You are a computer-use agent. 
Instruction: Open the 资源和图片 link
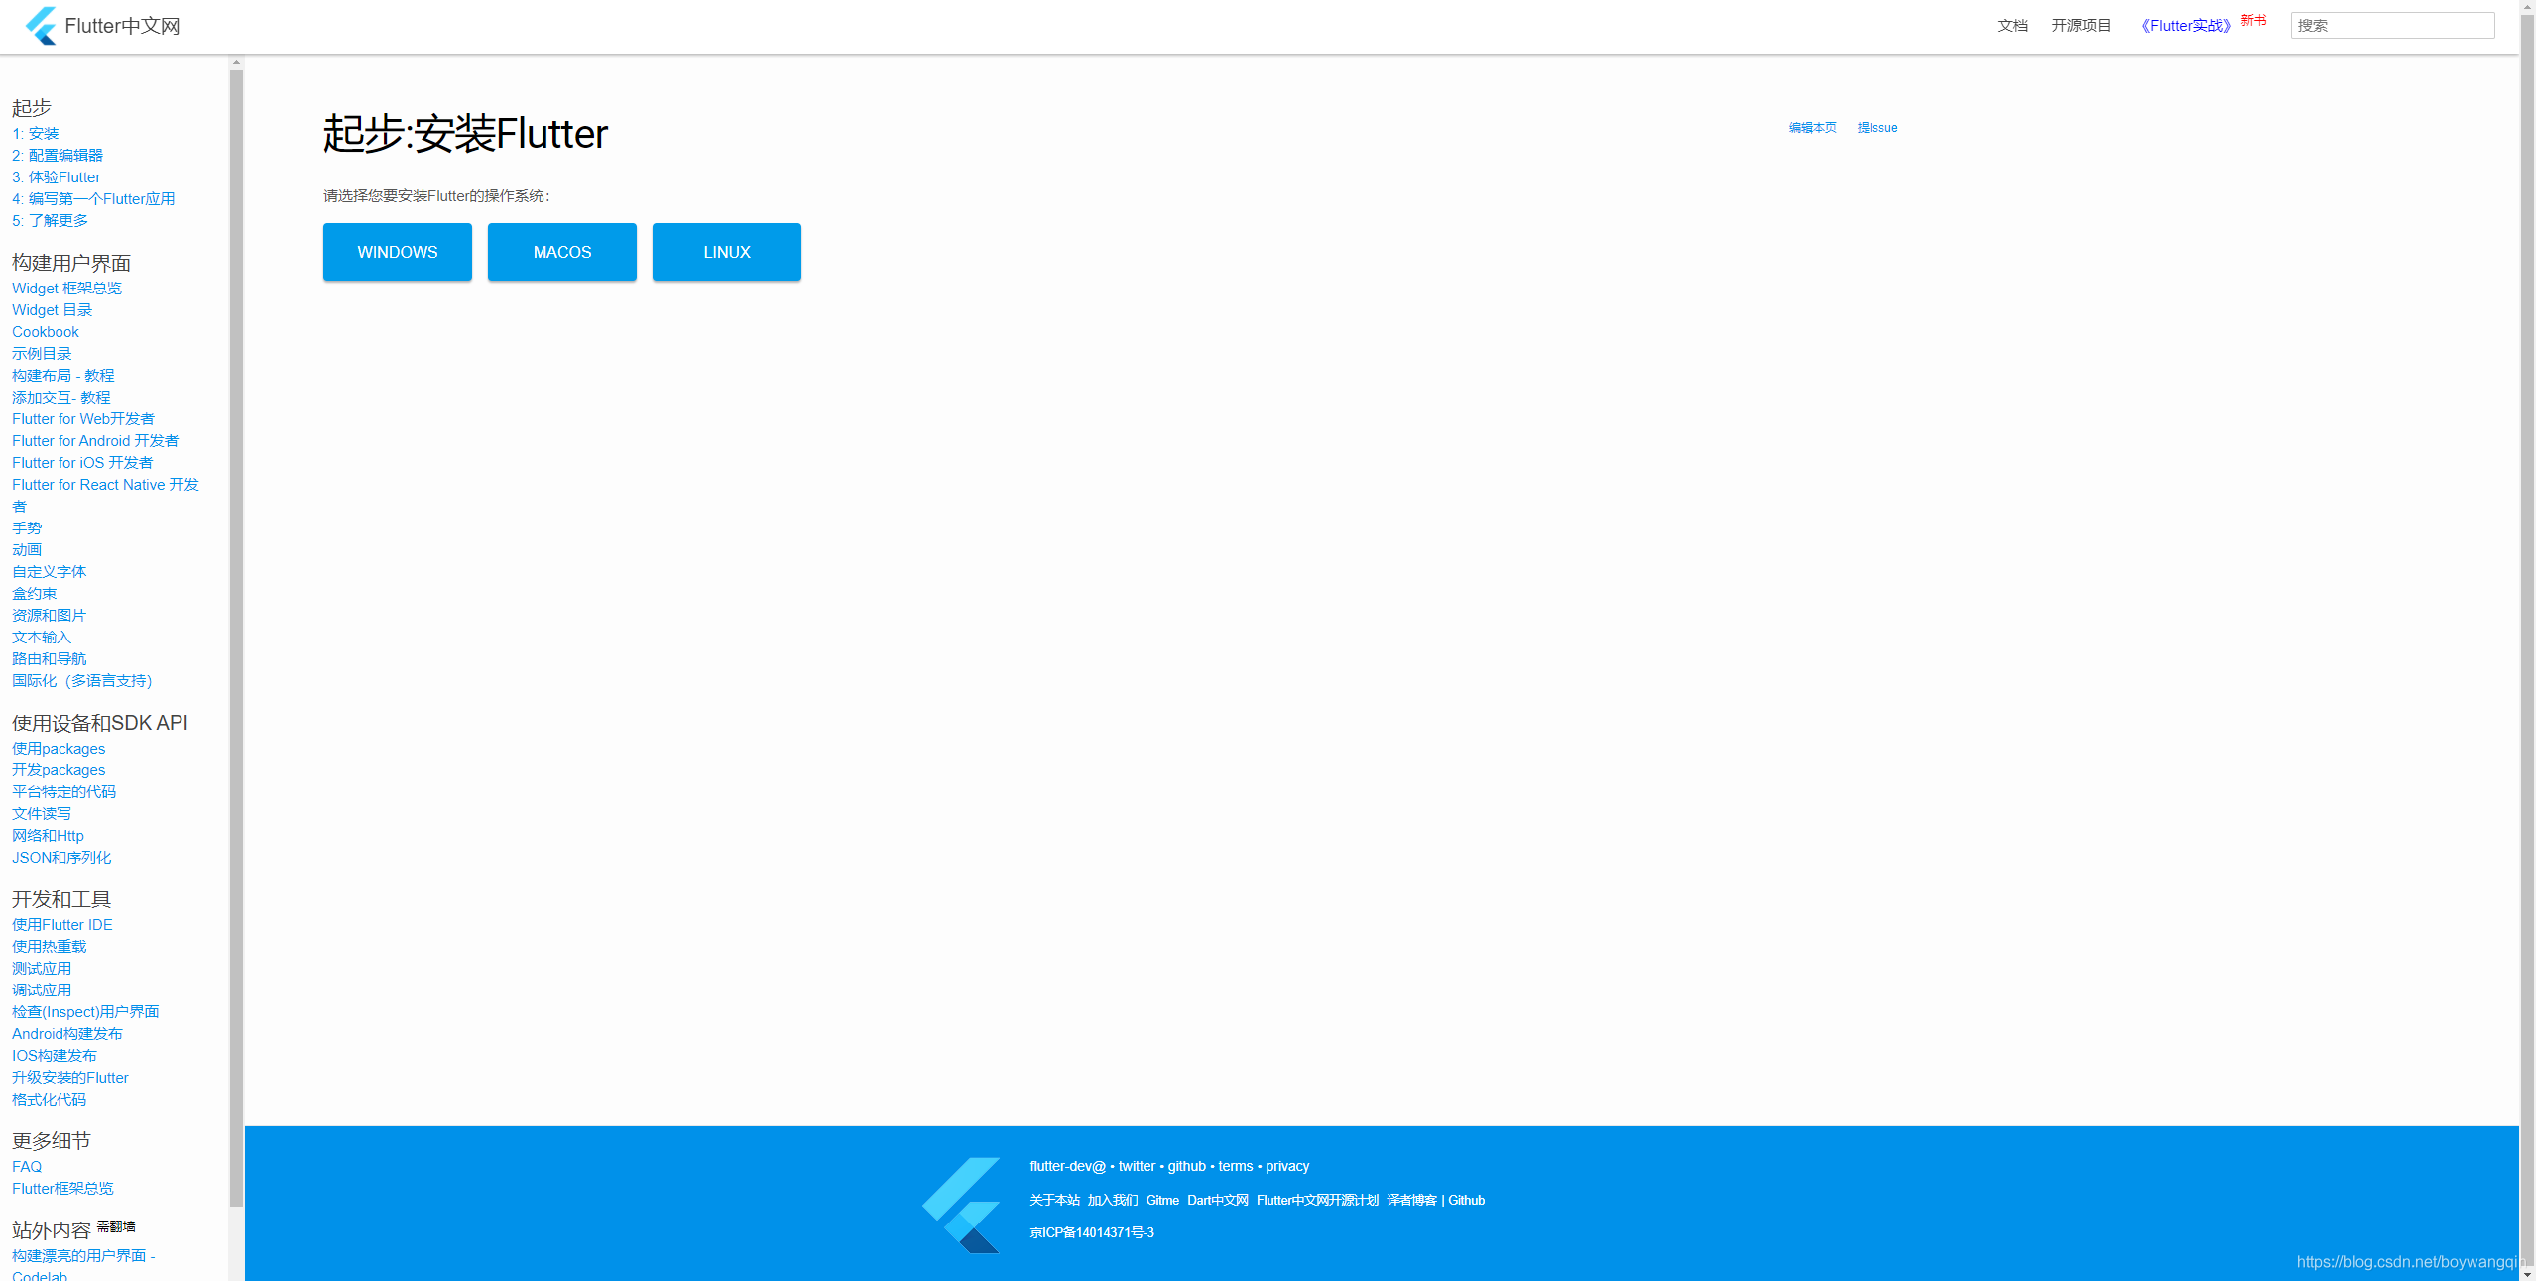(50, 616)
